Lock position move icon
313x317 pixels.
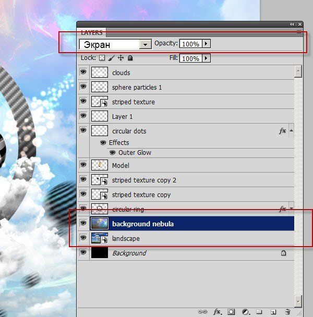click(x=121, y=58)
